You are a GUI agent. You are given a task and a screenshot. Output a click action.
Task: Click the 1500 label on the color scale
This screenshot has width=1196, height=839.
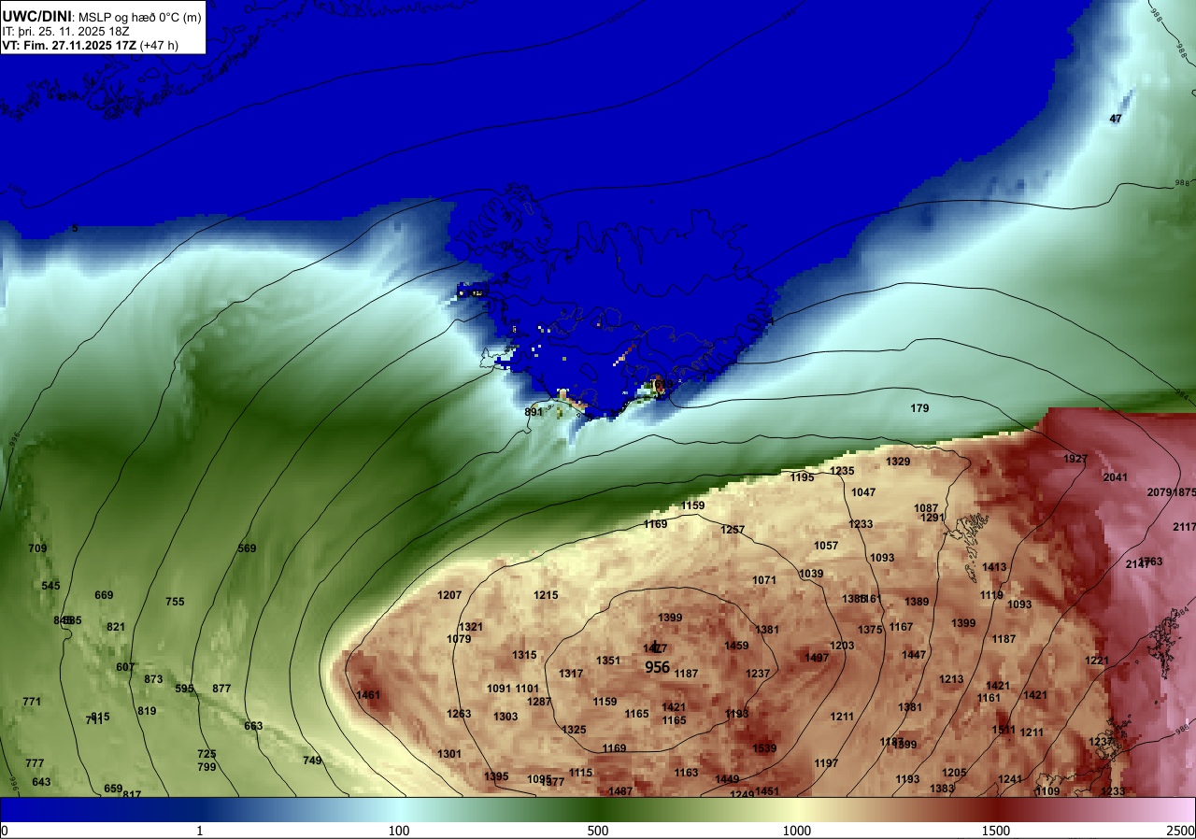[x=996, y=831]
